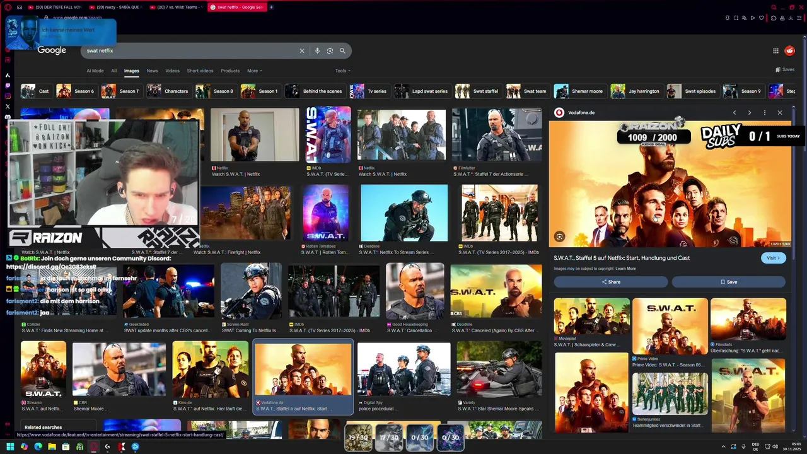Switch to DER TIEFE FALL VON browser tab

coord(54,8)
